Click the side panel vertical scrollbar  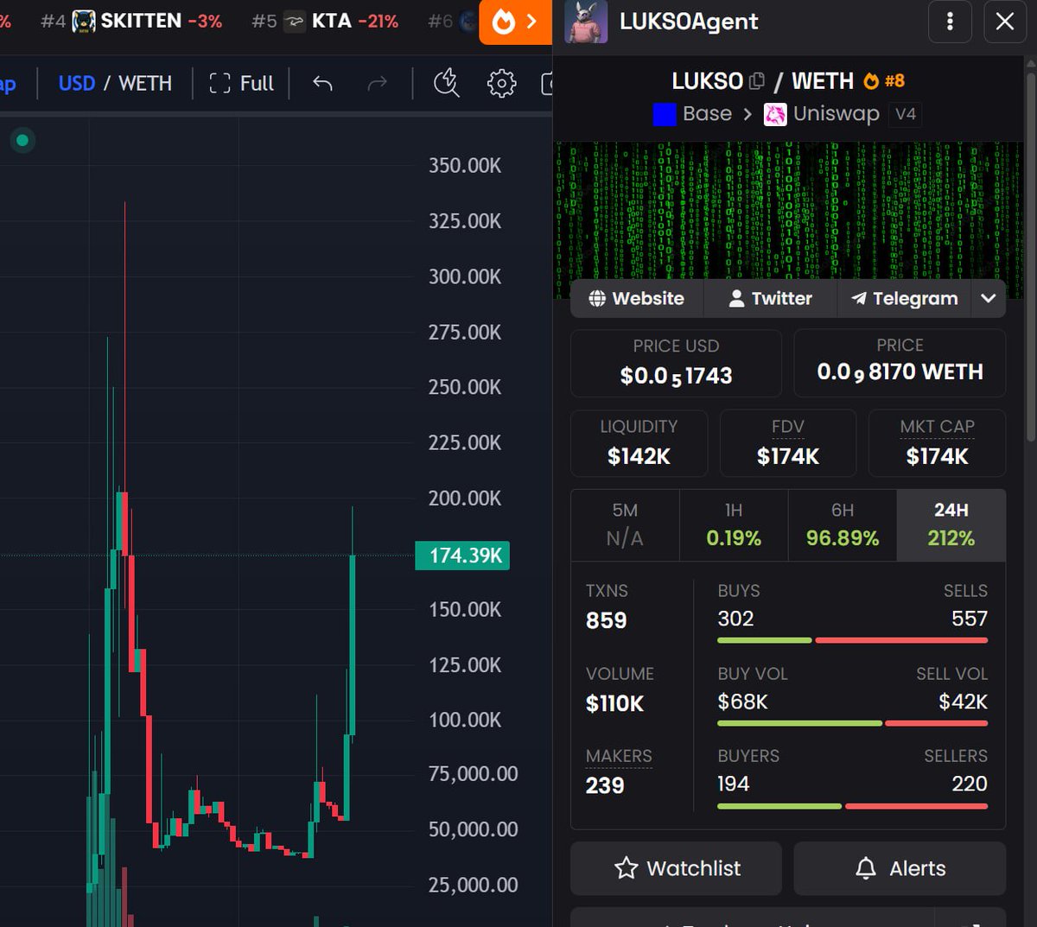click(1029, 259)
